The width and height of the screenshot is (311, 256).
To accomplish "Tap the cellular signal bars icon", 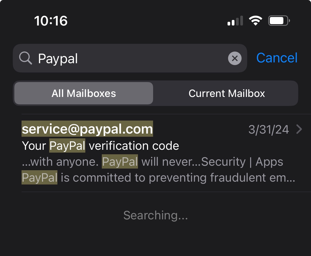I will point(235,21).
